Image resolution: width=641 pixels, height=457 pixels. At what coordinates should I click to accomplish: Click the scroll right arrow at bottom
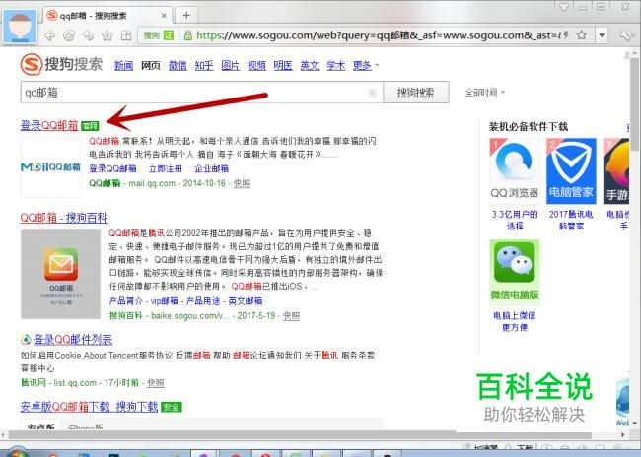click(x=622, y=435)
